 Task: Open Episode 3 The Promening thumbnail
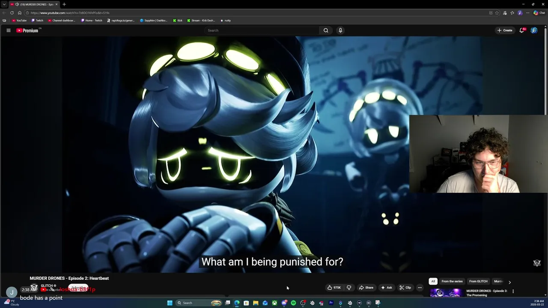[446, 293]
